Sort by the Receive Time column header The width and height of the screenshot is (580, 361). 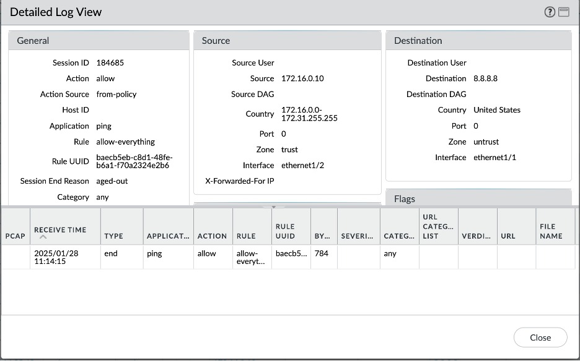(60, 230)
